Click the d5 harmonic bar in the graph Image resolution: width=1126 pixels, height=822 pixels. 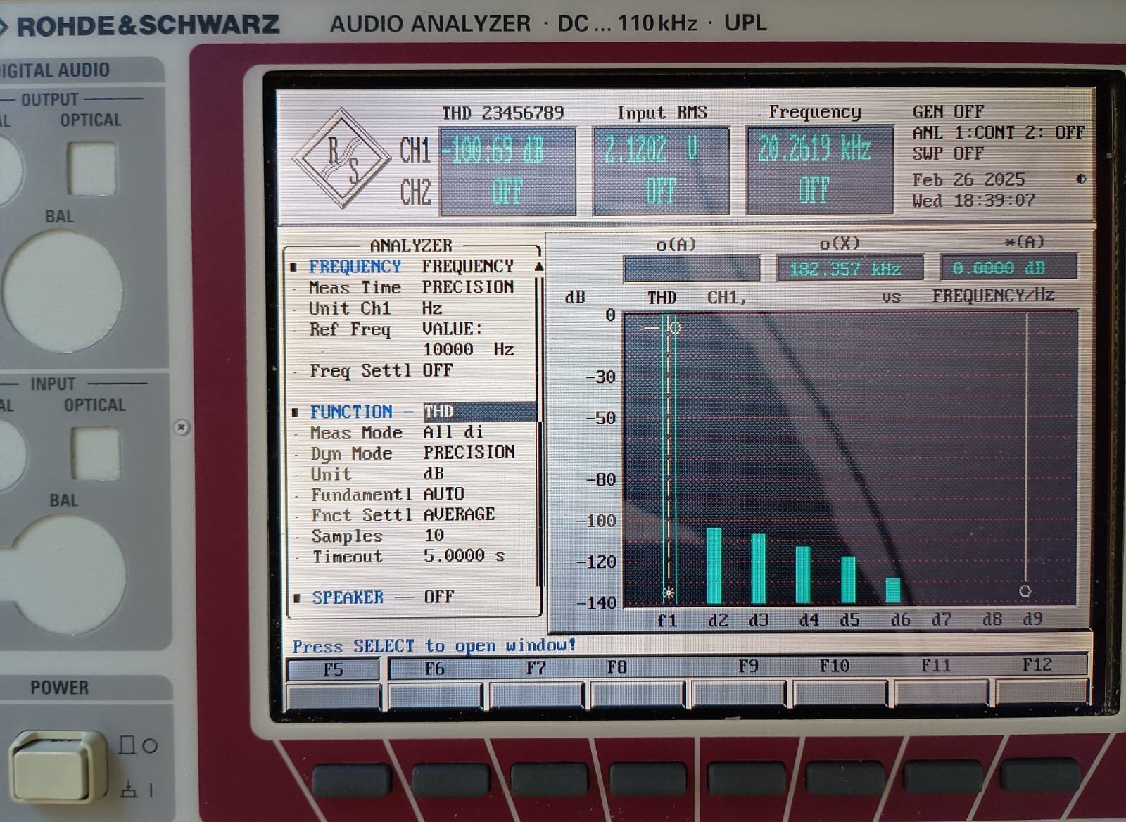pyautogui.click(x=848, y=580)
